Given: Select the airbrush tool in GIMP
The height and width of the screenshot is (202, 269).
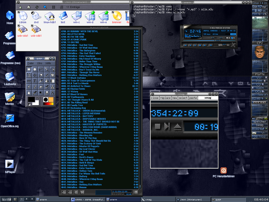Looking at the screenshot, I should [47, 87].
